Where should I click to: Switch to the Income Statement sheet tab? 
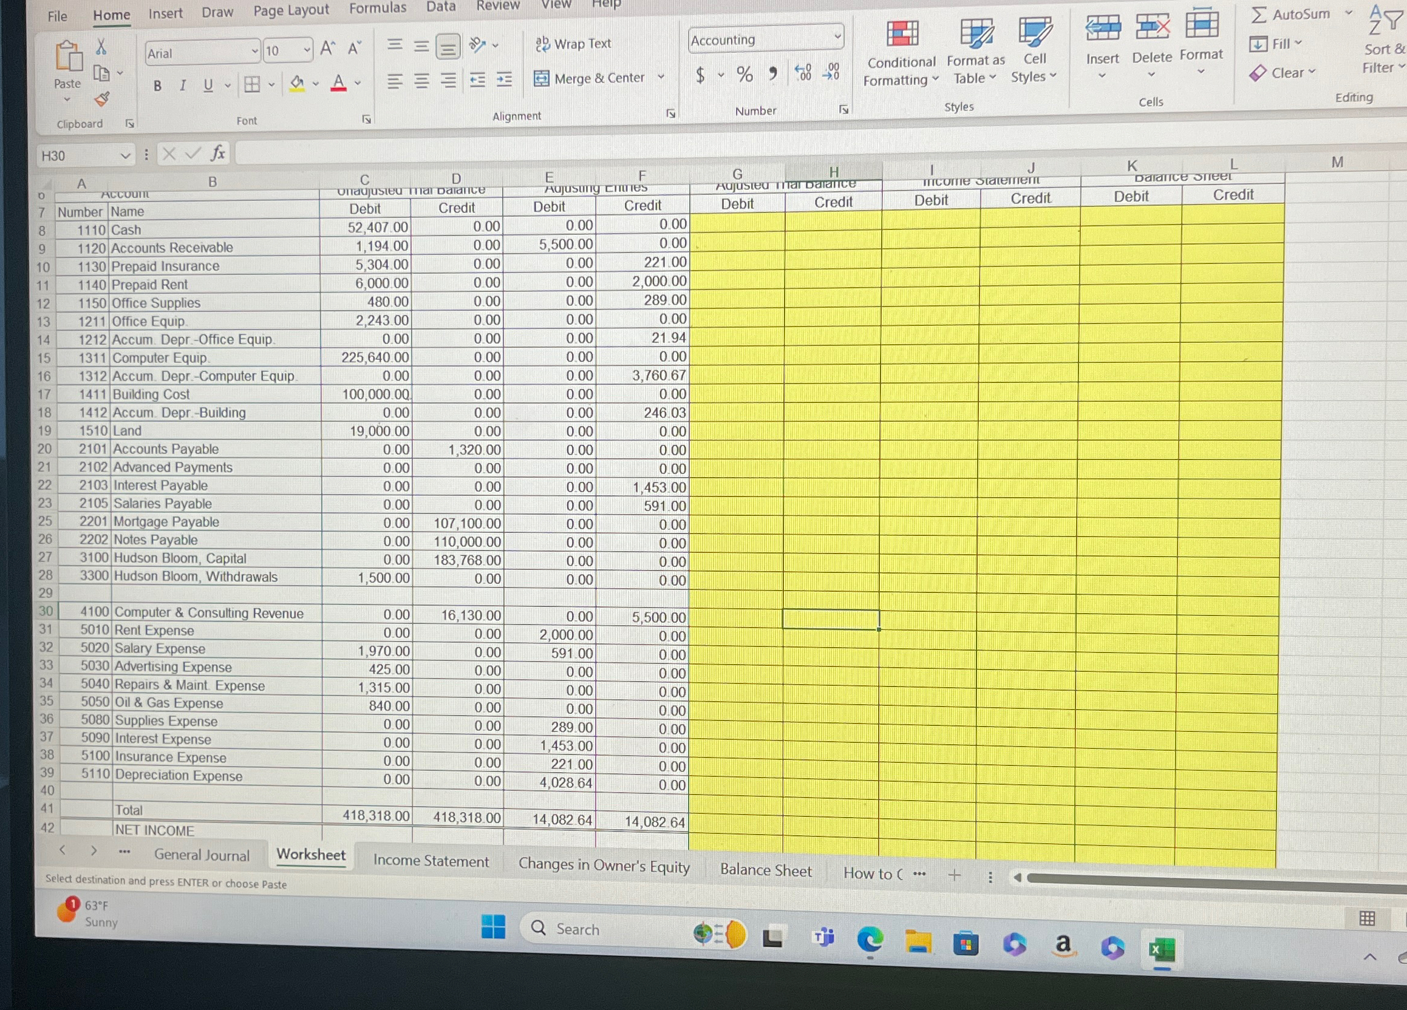click(x=431, y=861)
